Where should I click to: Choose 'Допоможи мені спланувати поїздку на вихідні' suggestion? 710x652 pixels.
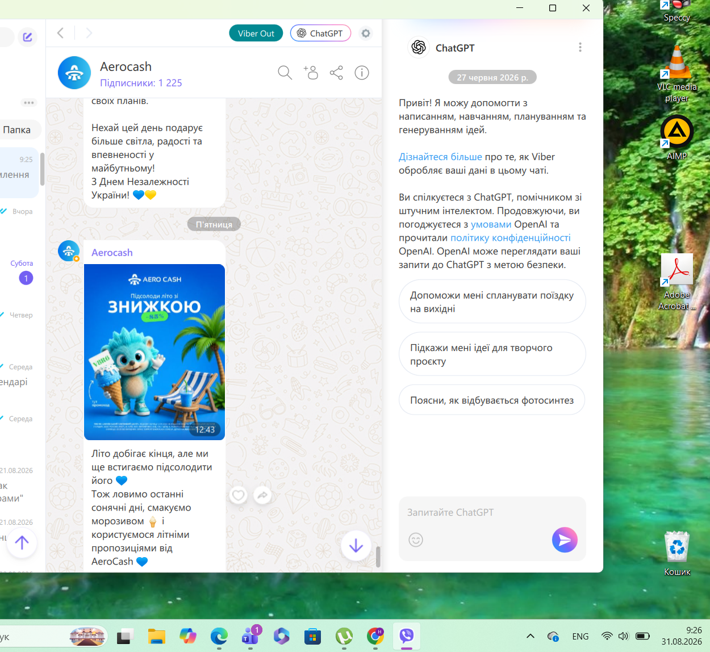coord(492,302)
